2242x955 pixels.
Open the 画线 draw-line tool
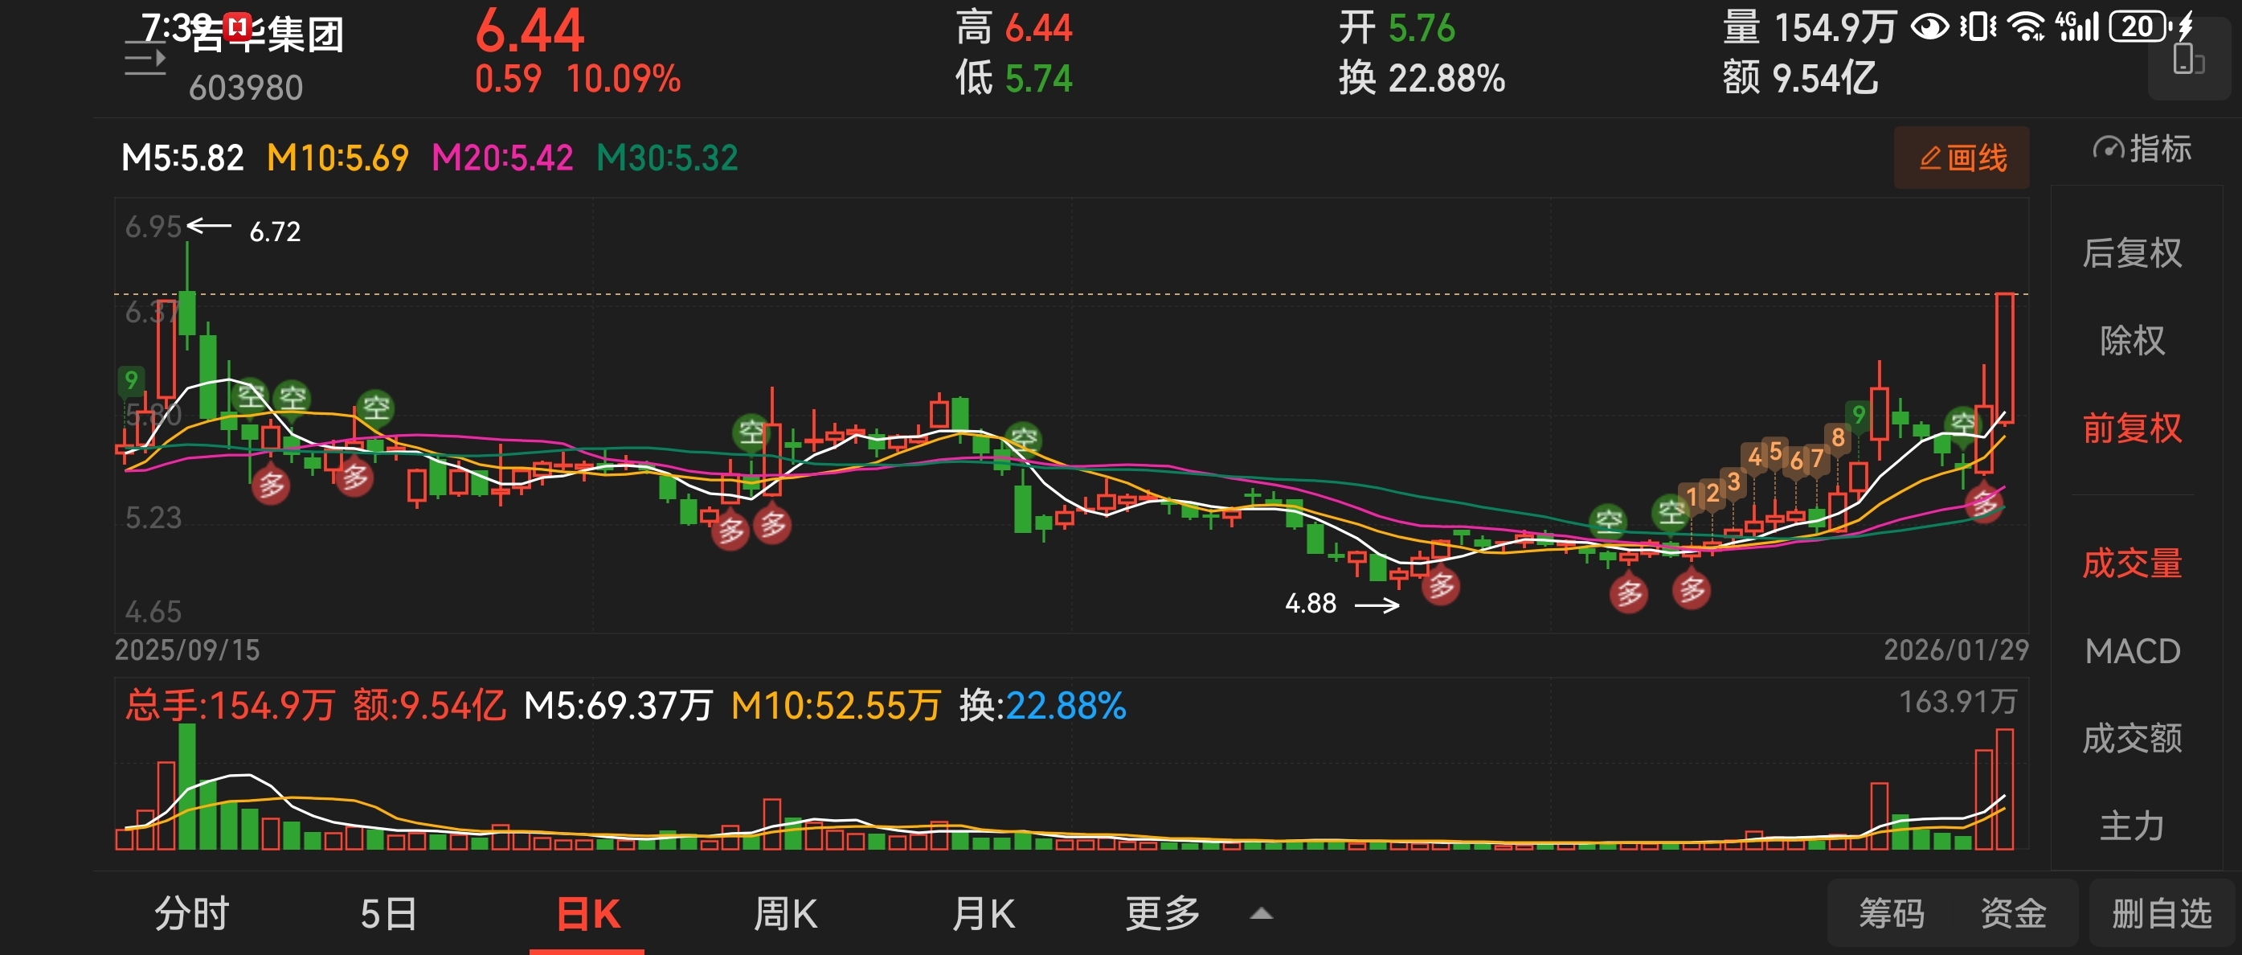(x=1961, y=158)
